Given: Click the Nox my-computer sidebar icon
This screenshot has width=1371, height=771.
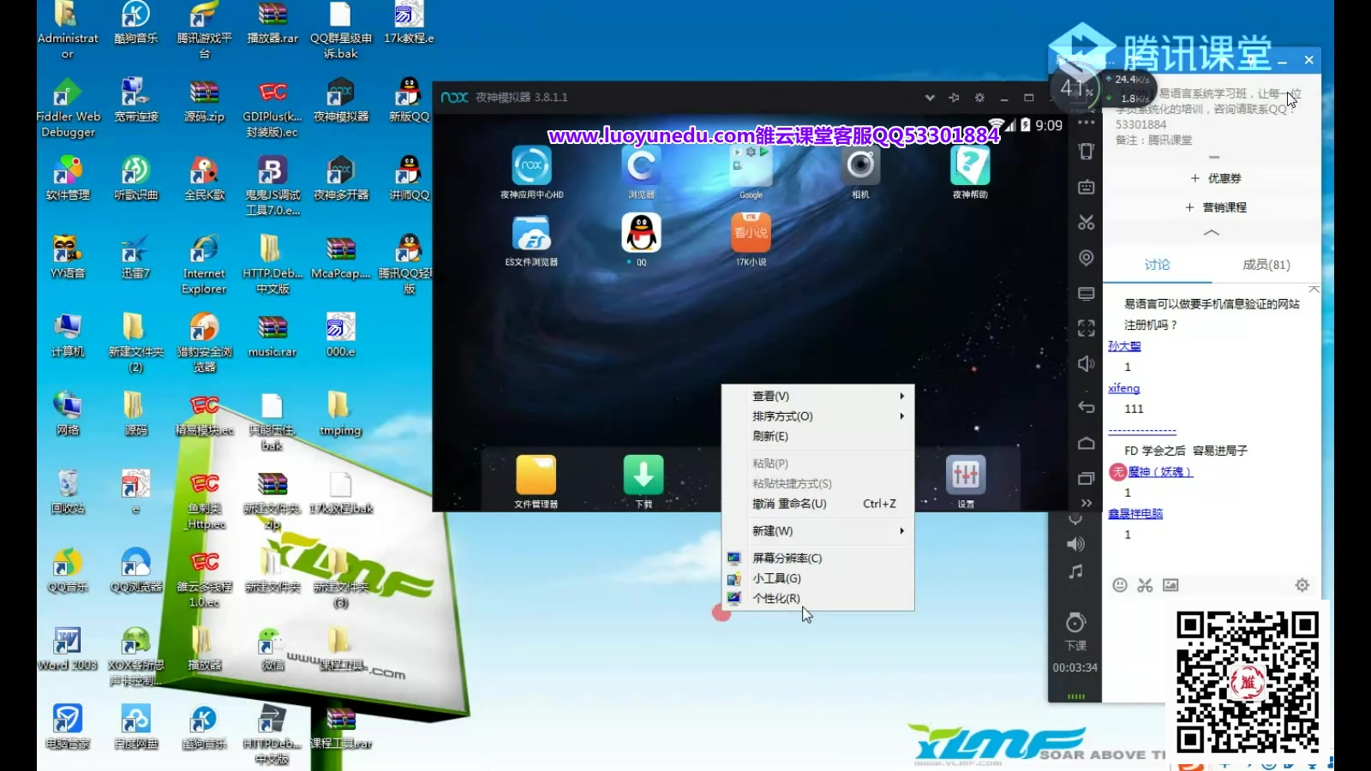Looking at the screenshot, I should click(x=1087, y=293).
